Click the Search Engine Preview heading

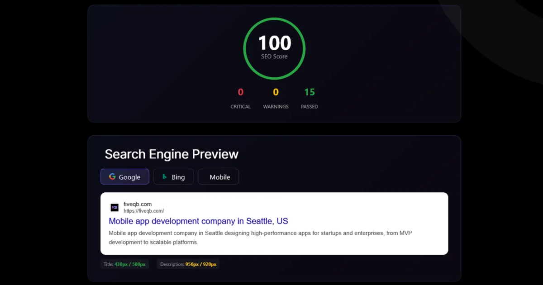click(171, 154)
